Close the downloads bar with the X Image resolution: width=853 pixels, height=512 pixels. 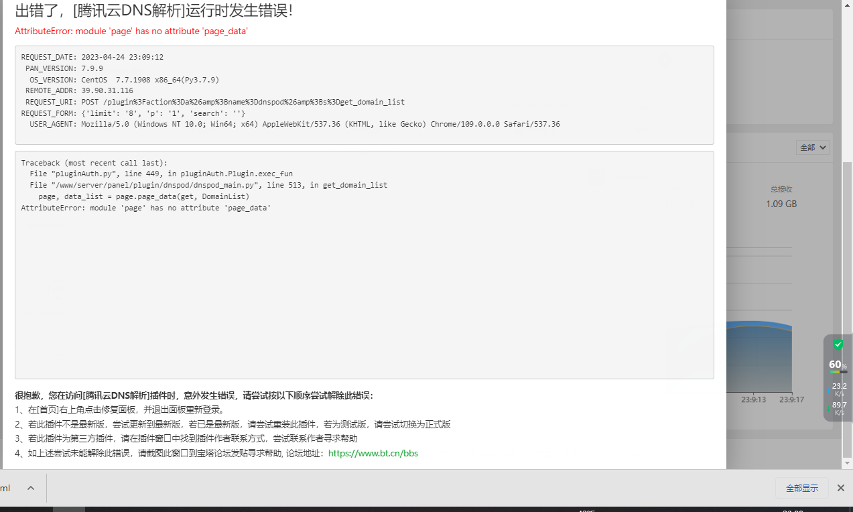[841, 488]
